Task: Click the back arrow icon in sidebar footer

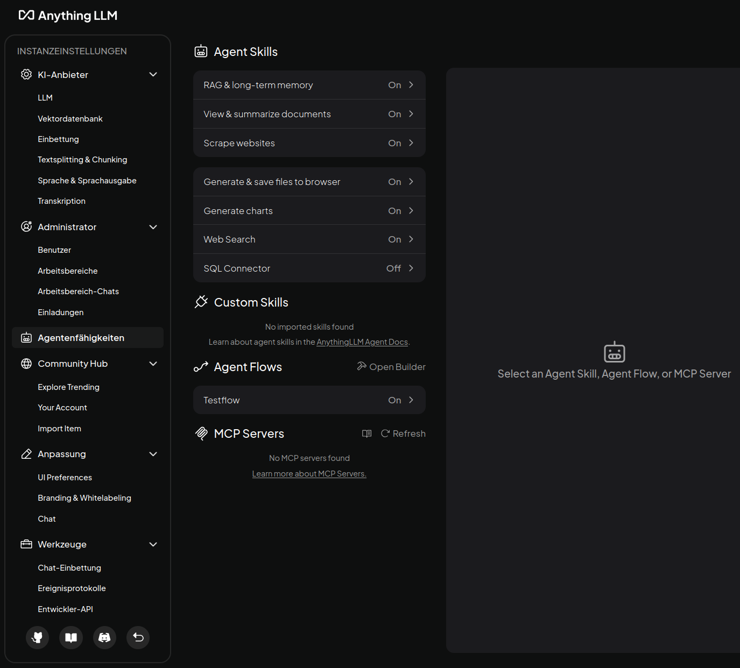Action: (138, 637)
